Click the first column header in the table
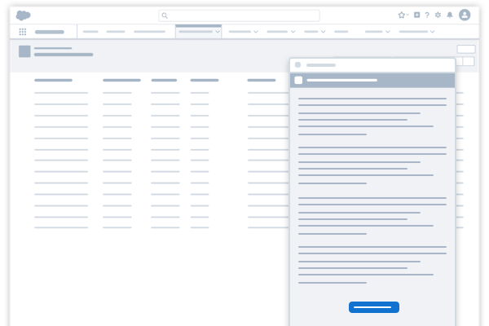Image resolution: width=489 pixels, height=326 pixels. pyautogui.click(x=53, y=80)
